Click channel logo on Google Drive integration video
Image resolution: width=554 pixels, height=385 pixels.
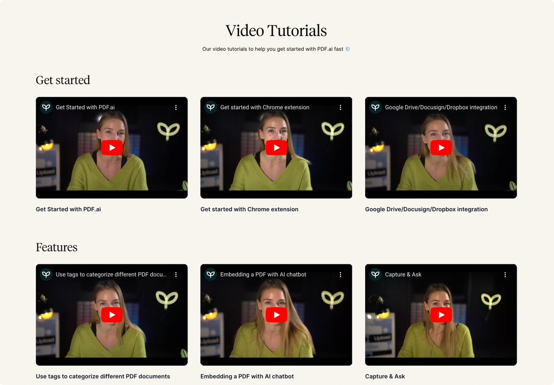coord(375,107)
